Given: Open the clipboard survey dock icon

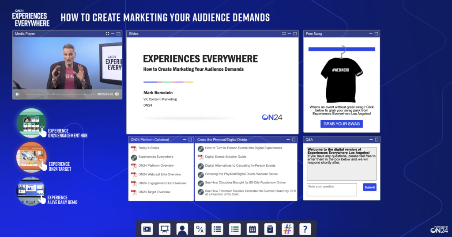Looking at the screenshot, I should click(x=270, y=229).
